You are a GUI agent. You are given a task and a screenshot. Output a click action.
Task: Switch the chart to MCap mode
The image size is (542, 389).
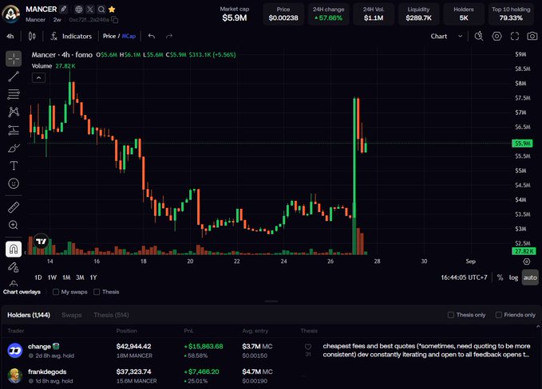click(129, 36)
